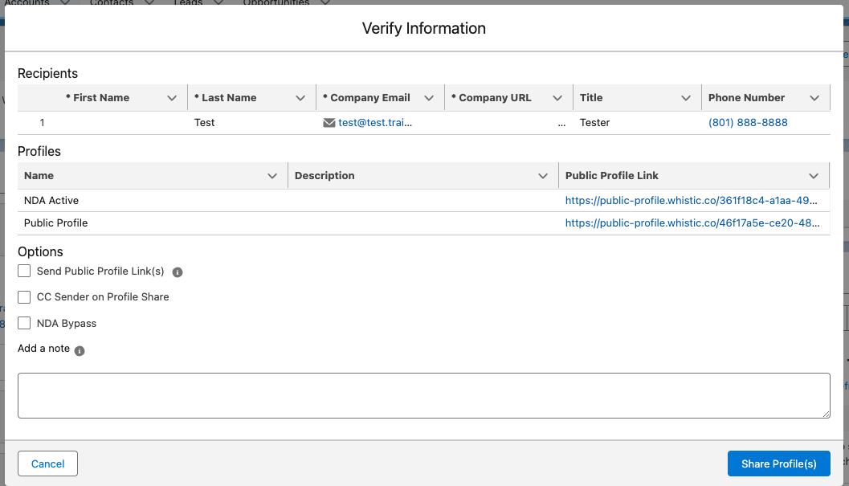Click the Share Profile(s) button
The height and width of the screenshot is (486, 849).
pos(778,464)
